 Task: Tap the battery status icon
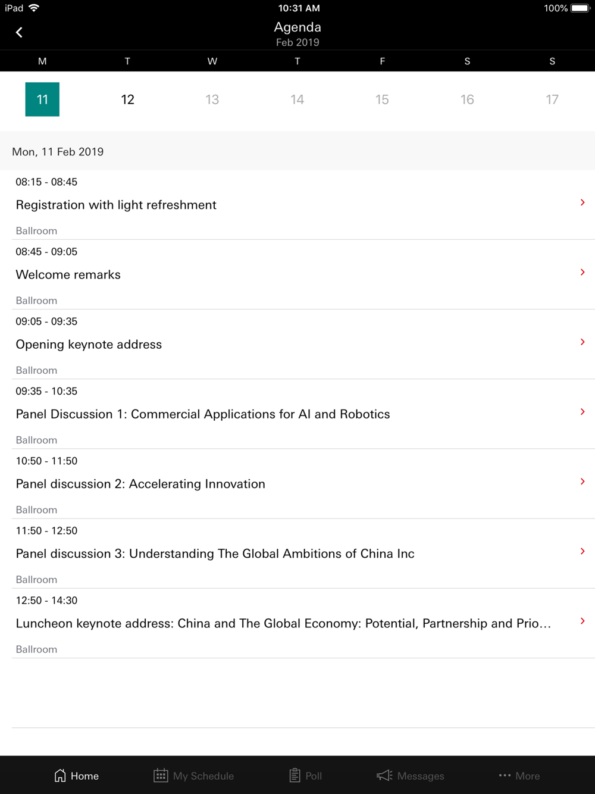pyautogui.click(x=580, y=8)
